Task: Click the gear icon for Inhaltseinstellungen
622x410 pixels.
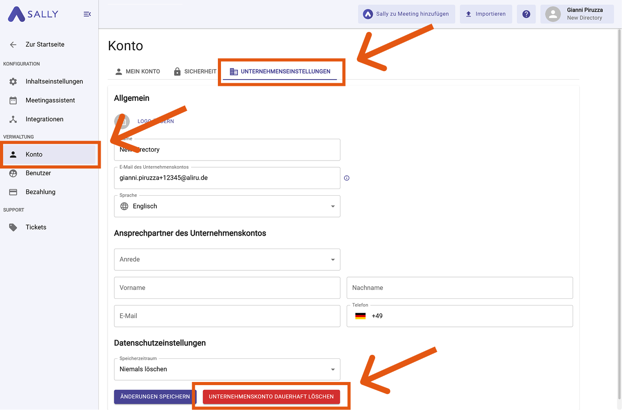Action: coord(13,81)
